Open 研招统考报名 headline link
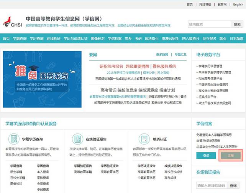 pyautogui.click(x=111, y=66)
